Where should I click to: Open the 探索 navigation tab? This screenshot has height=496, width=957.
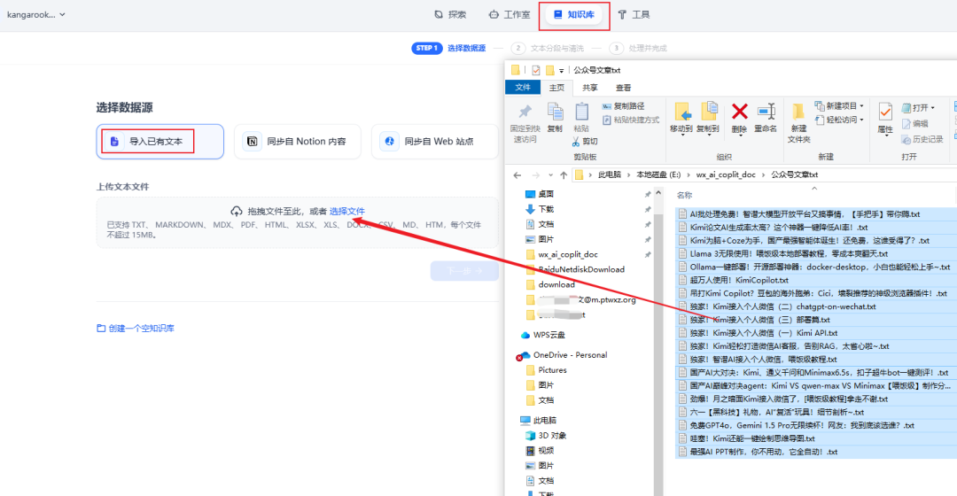[x=450, y=15]
